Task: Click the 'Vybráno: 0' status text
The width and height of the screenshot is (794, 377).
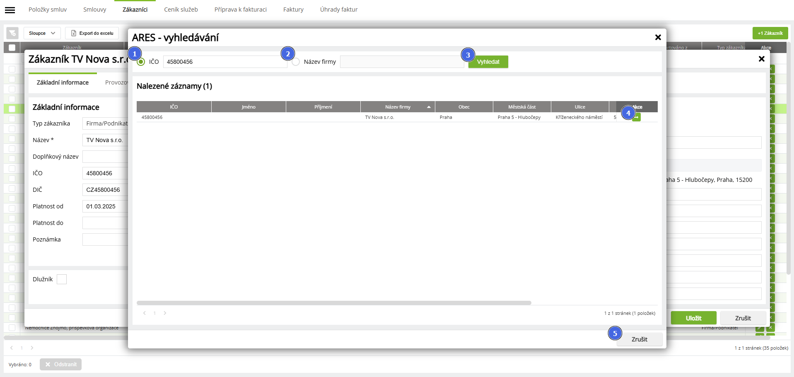Action: 20,365
